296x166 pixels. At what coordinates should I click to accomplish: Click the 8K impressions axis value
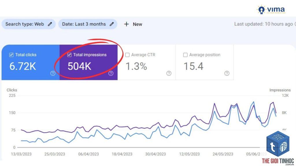point(284,113)
